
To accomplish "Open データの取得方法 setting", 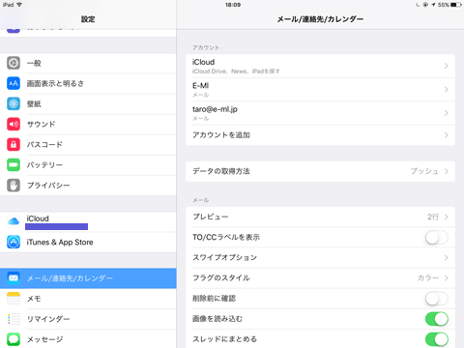I will (320, 171).
